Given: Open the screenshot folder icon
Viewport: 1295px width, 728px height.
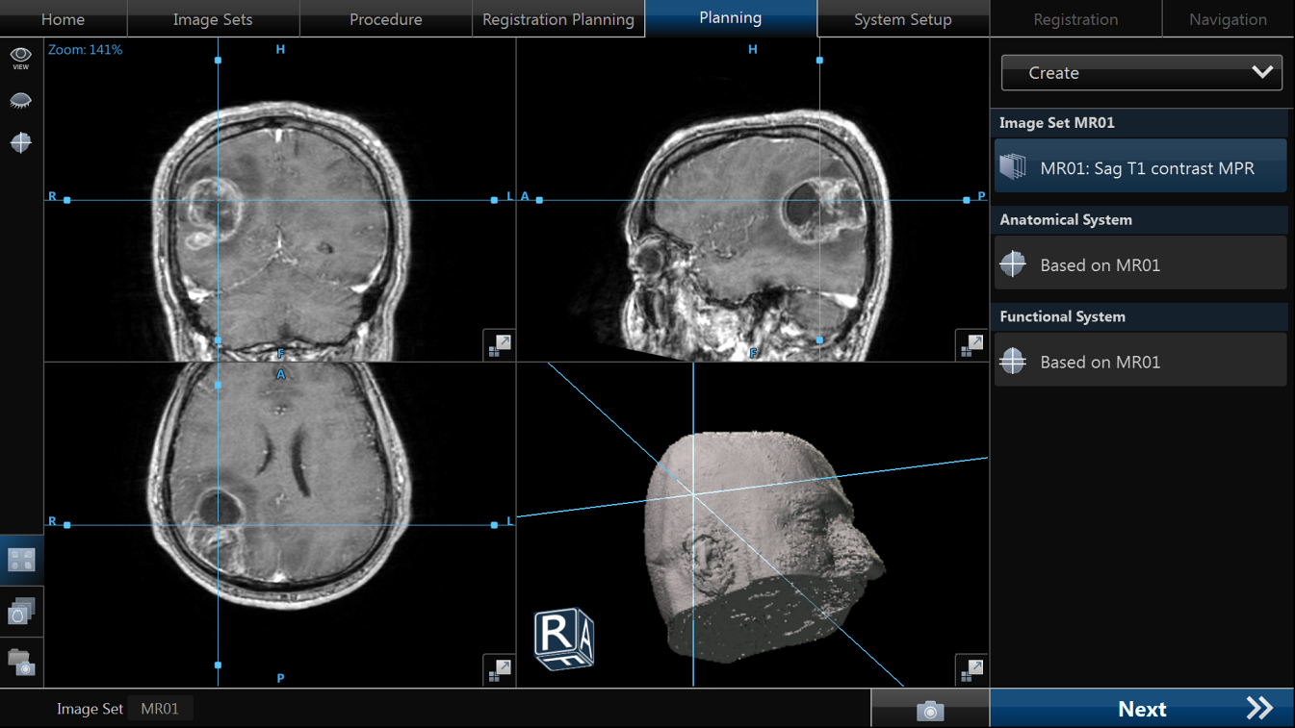Looking at the screenshot, I should click(x=21, y=663).
